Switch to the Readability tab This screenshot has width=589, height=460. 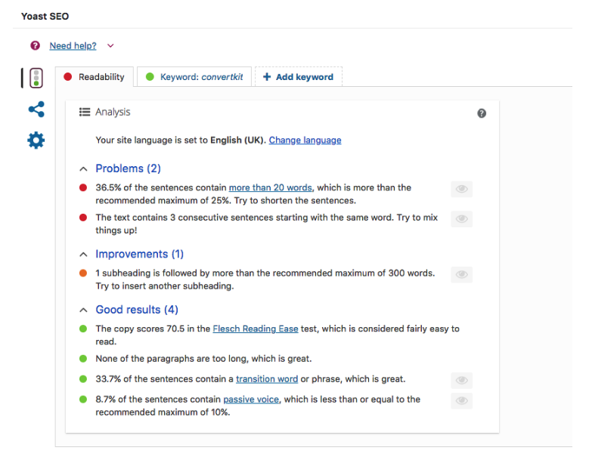pos(95,77)
